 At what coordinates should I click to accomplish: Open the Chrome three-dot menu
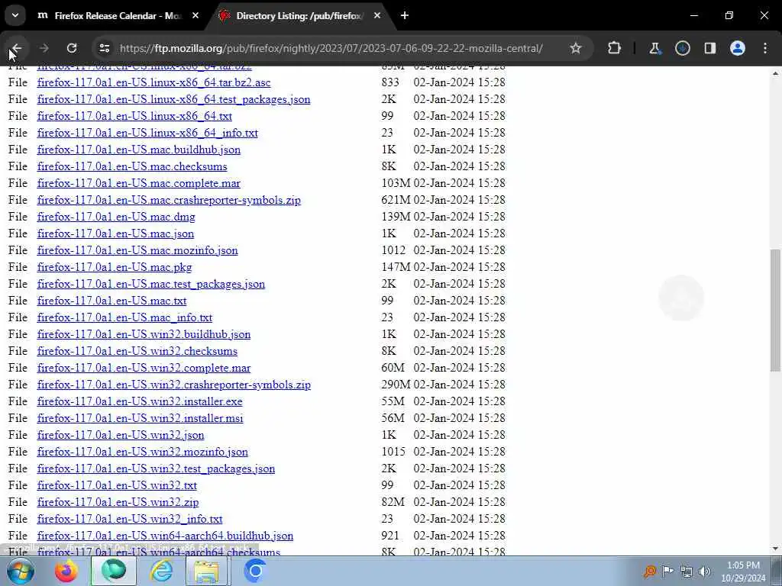click(765, 48)
